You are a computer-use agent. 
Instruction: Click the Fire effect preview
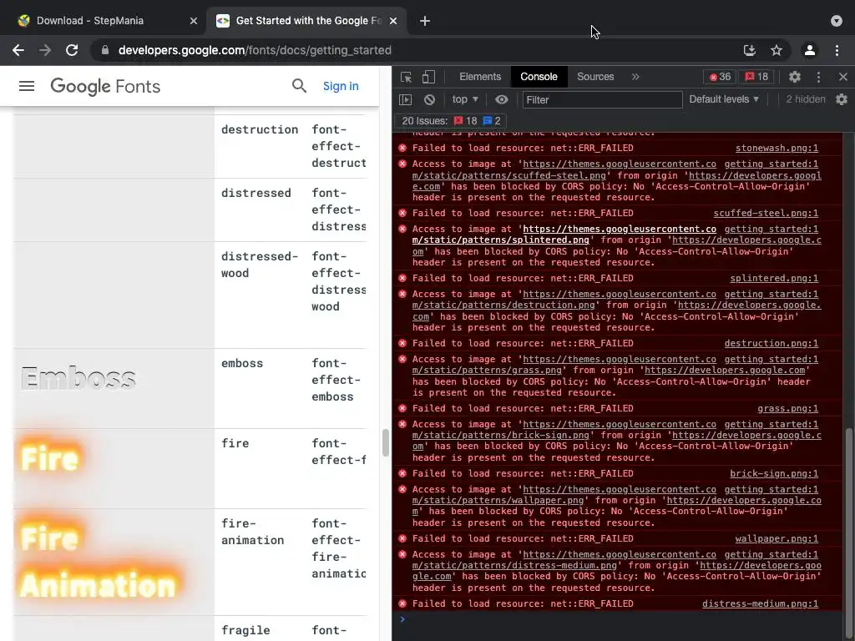[x=50, y=458]
